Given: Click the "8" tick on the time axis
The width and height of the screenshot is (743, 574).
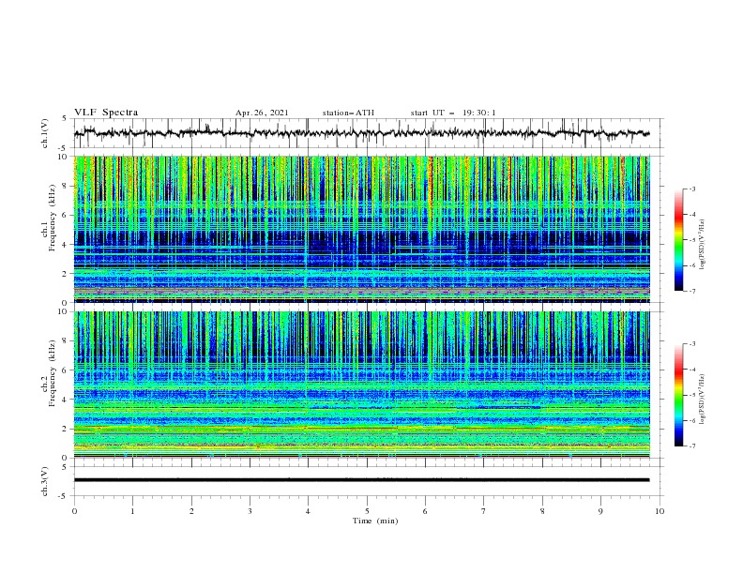Looking at the screenshot, I should pyautogui.click(x=542, y=511).
